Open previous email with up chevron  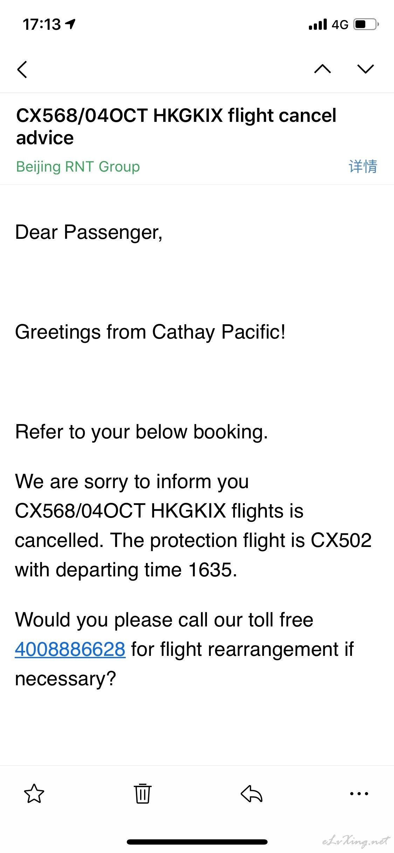(x=323, y=69)
